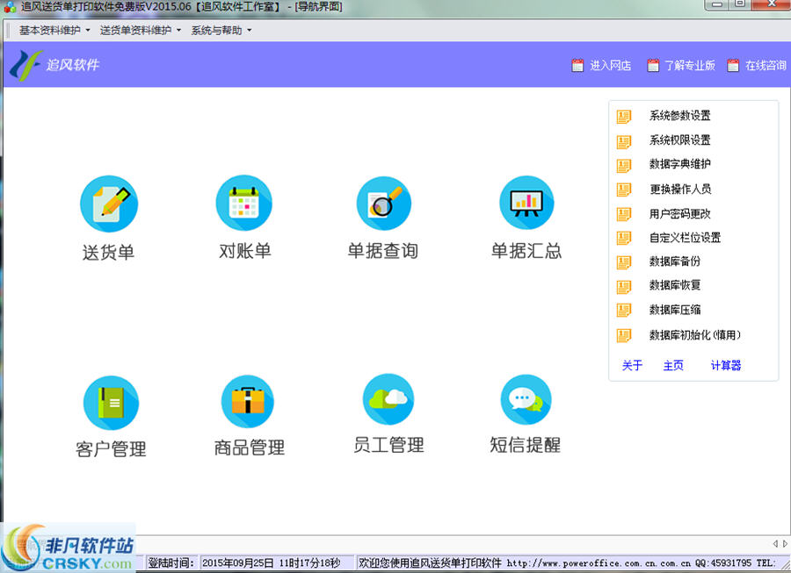Select 数据库备份 text entry
This screenshot has height=573, width=791.
click(674, 261)
